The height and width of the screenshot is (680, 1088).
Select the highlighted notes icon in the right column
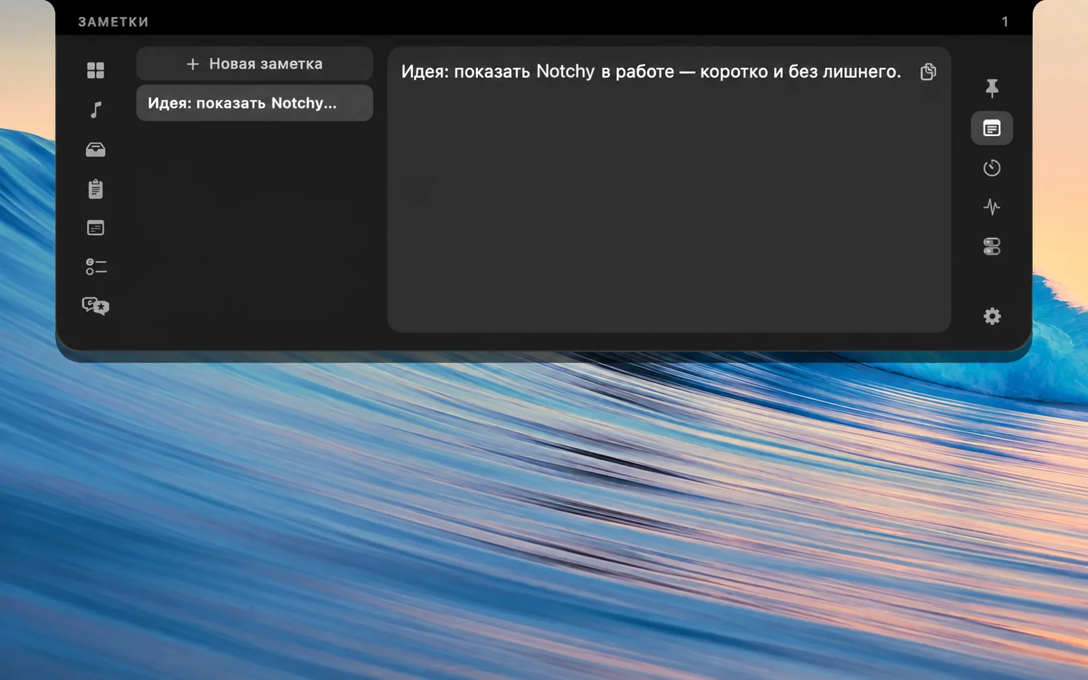pos(992,128)
